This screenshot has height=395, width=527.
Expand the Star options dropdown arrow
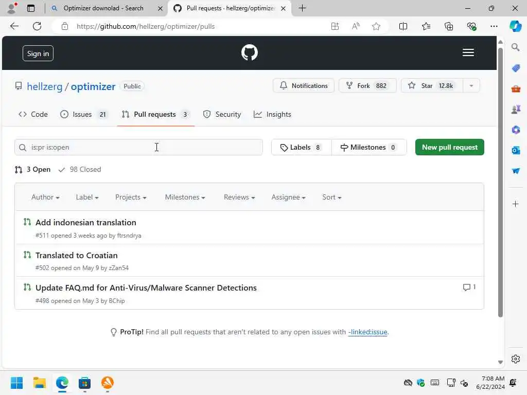[471, 86]
